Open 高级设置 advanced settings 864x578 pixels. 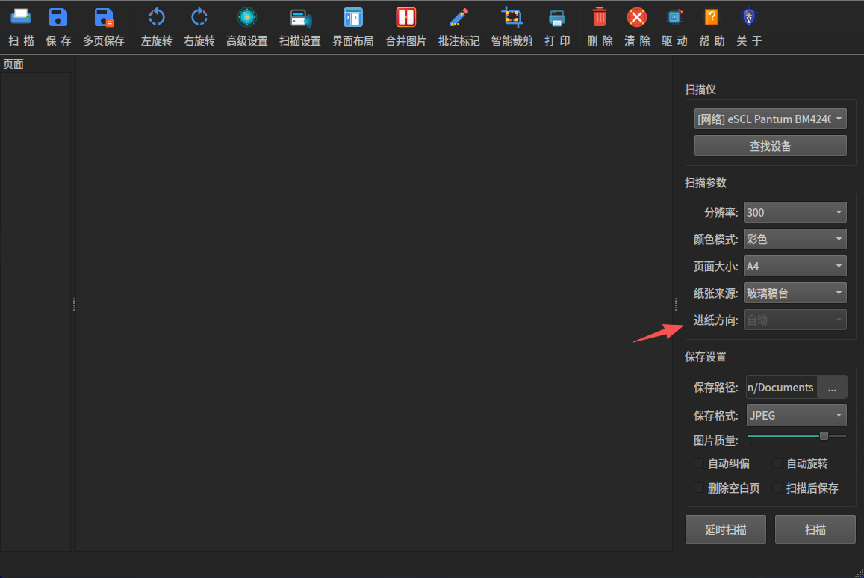(247, 26)
